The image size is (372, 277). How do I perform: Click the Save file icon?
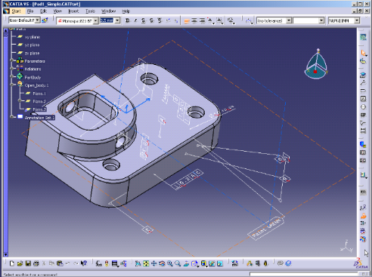tap(28, 263)
